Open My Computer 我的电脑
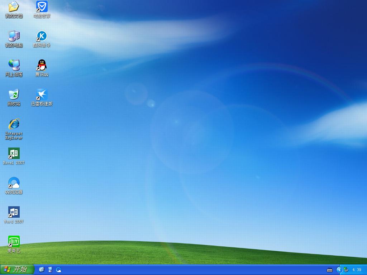 (14, 37)
